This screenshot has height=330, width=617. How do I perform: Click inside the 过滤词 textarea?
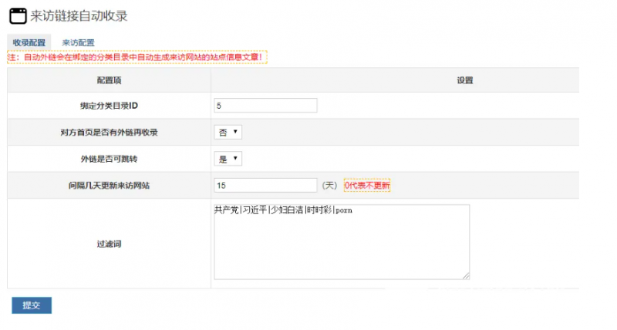click(x=341, y=241)
